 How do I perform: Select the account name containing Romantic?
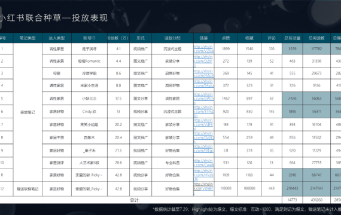pos(89,61)
